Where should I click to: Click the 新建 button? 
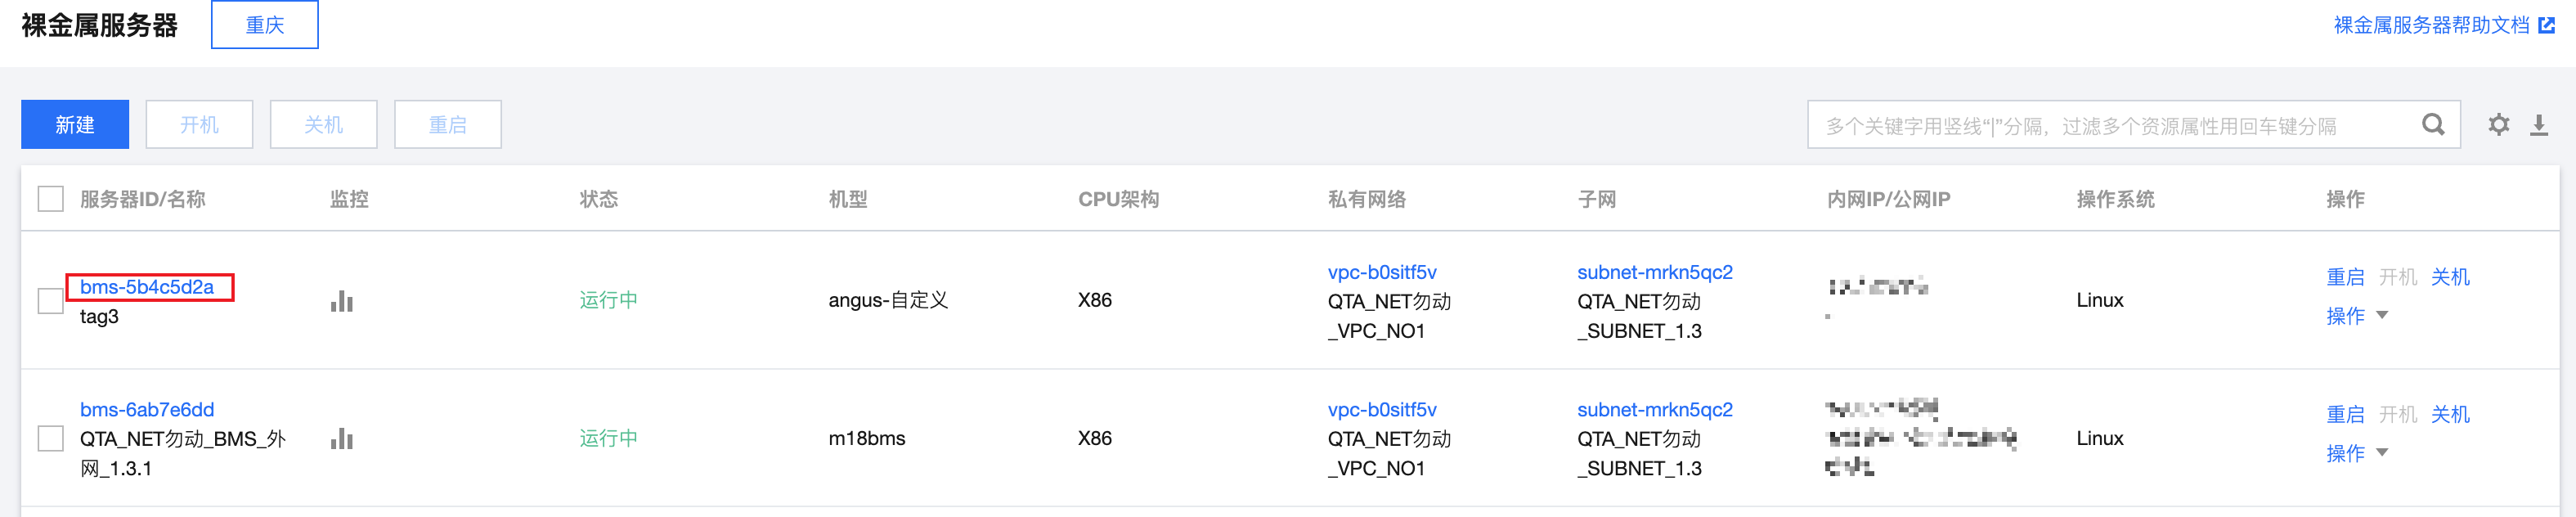(75, 125)
